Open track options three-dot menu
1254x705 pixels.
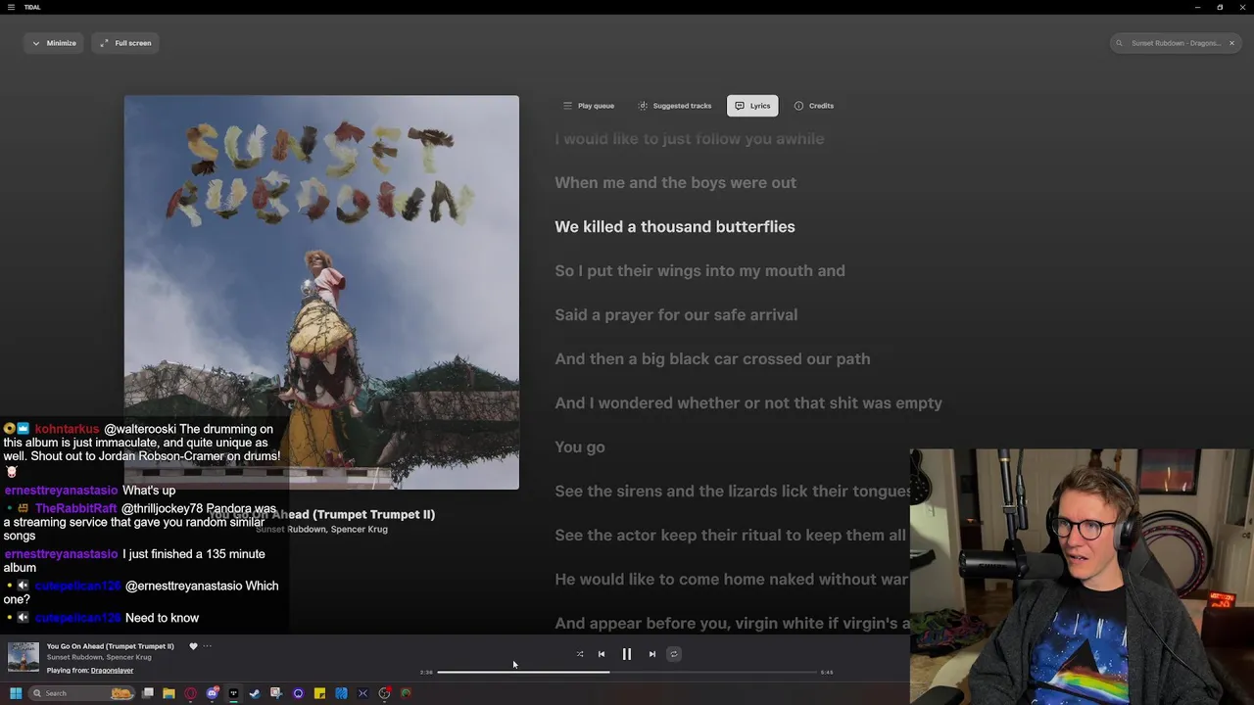click(x=208, y=646)
